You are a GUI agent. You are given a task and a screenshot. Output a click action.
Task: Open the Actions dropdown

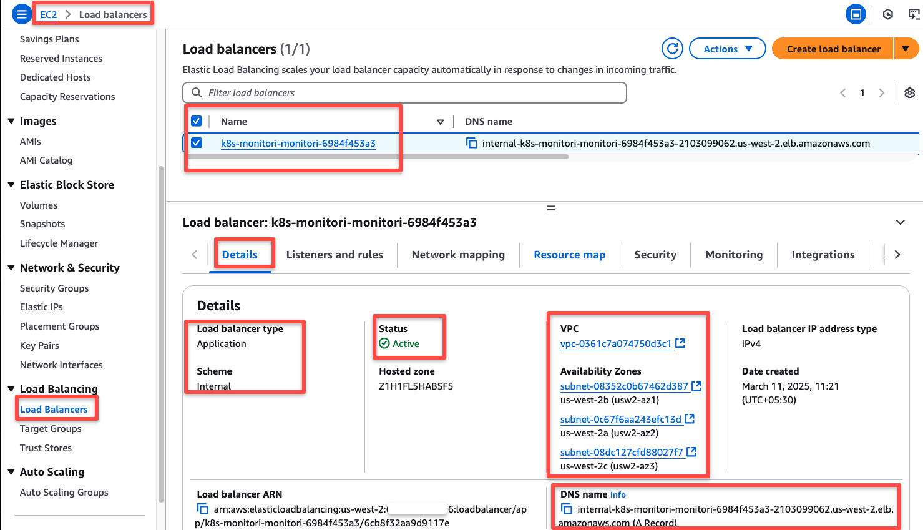click(728, 49)
